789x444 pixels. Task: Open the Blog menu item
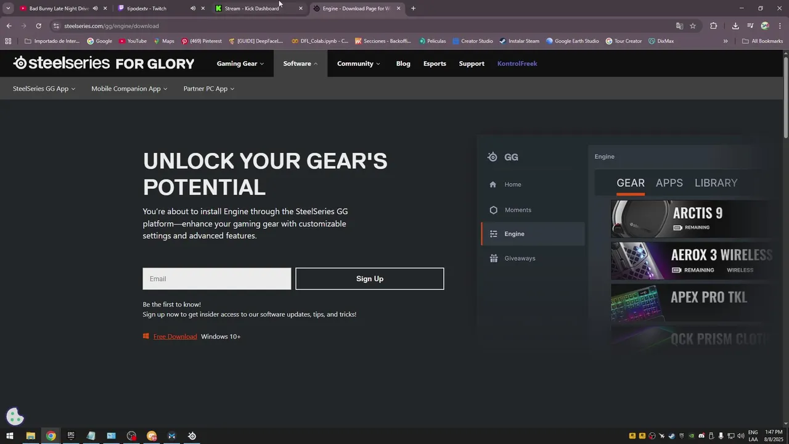tap(403, 64)
